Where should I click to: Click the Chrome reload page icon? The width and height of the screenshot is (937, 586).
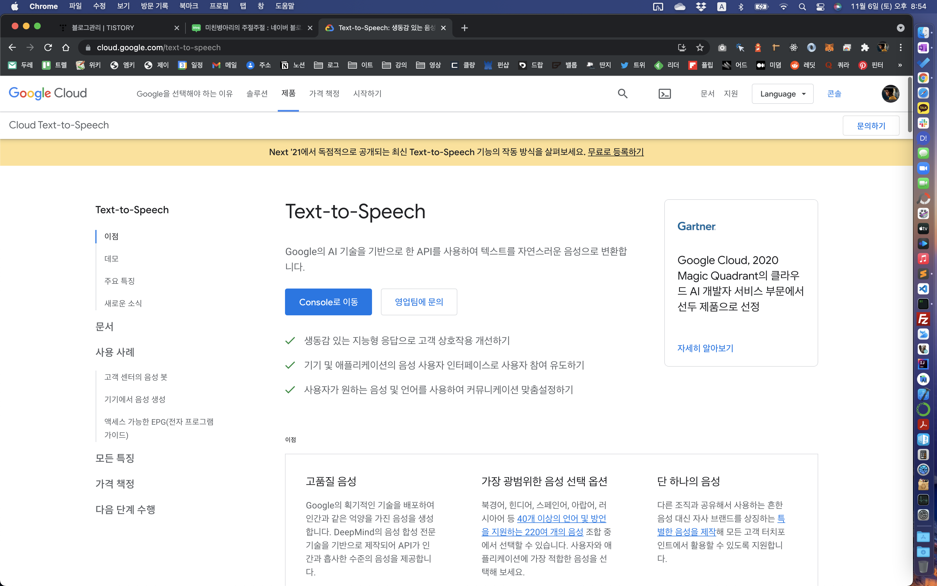(48, 47)
